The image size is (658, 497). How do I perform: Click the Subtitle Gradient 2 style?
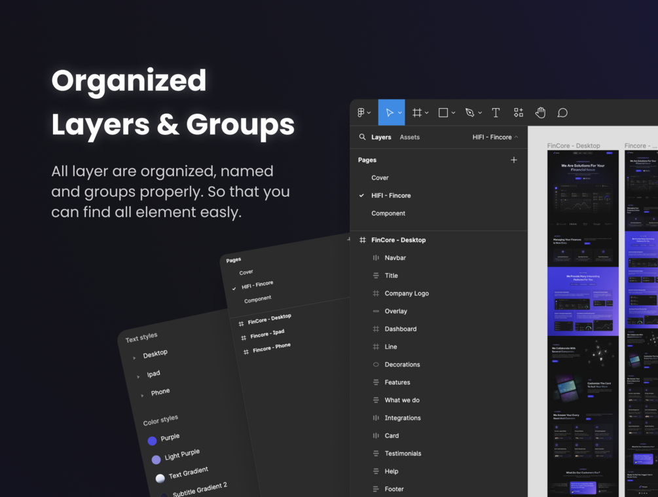click(200, 489)
